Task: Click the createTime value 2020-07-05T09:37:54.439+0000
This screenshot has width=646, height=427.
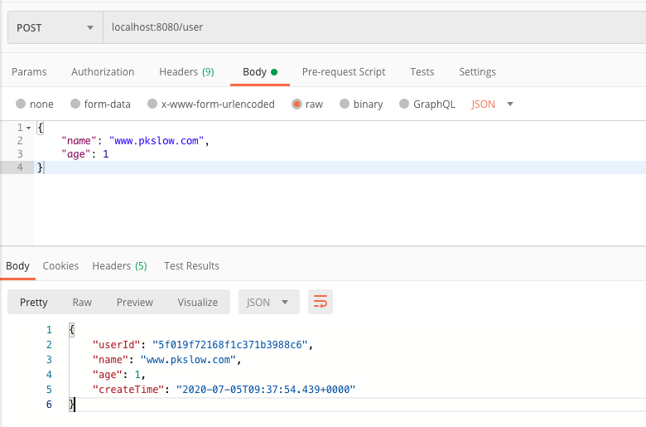Action: coord(266,389)
